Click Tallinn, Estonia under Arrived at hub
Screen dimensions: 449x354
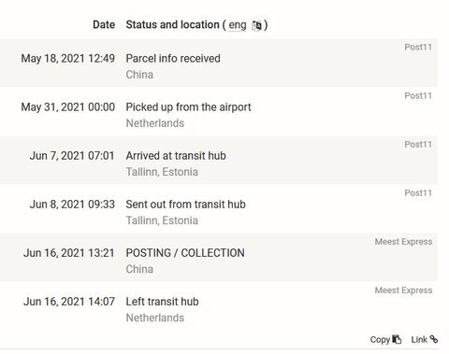(162, 172)
